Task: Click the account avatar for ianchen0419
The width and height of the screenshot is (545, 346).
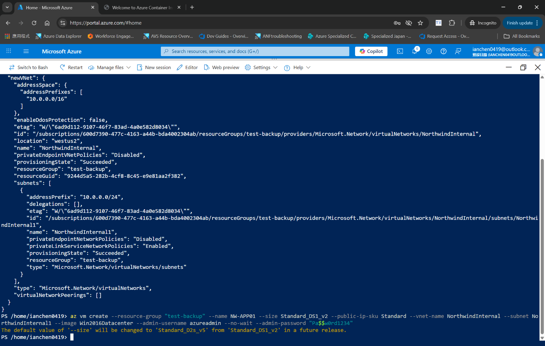Action: point(538,51)
